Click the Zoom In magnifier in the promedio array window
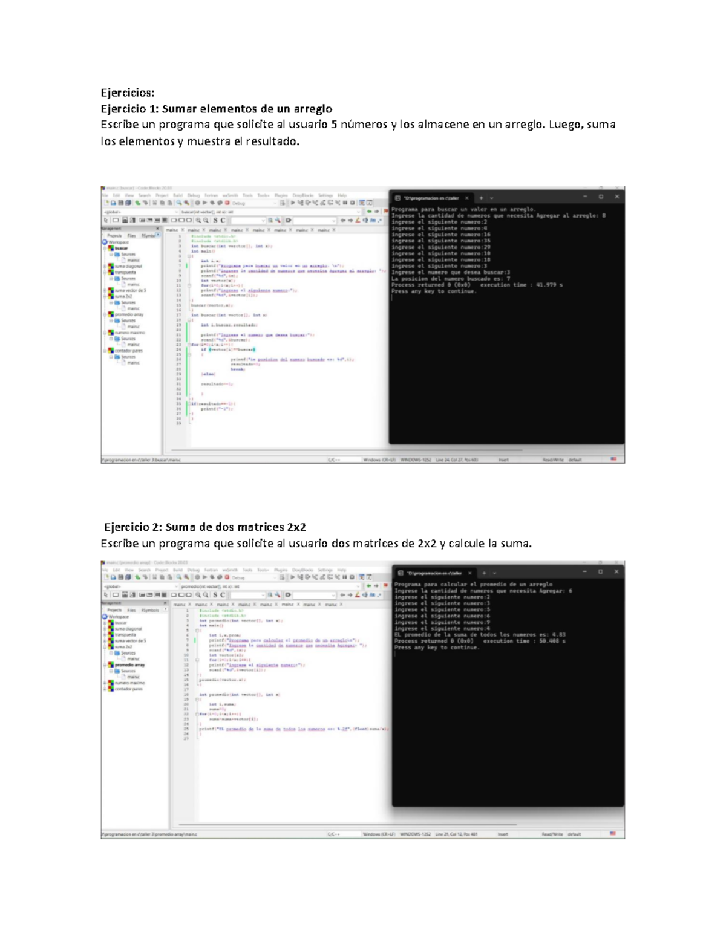 pyautogui.click(x=198, y=595)
